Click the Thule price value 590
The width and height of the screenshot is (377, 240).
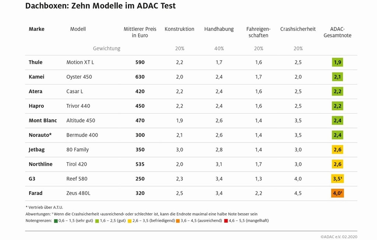coord(140,62)
